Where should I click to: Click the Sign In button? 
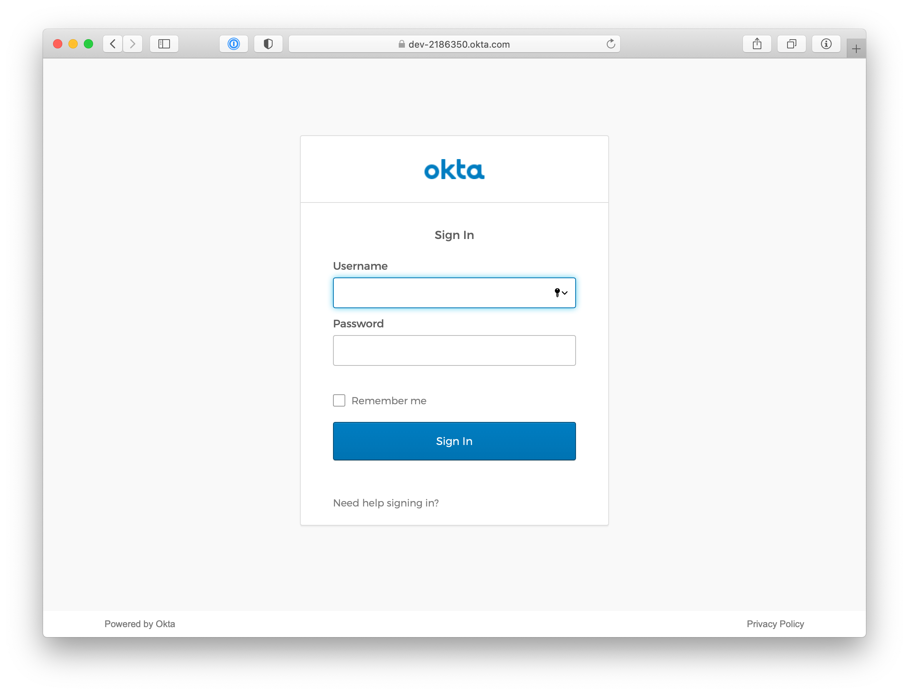coord(454,441)
